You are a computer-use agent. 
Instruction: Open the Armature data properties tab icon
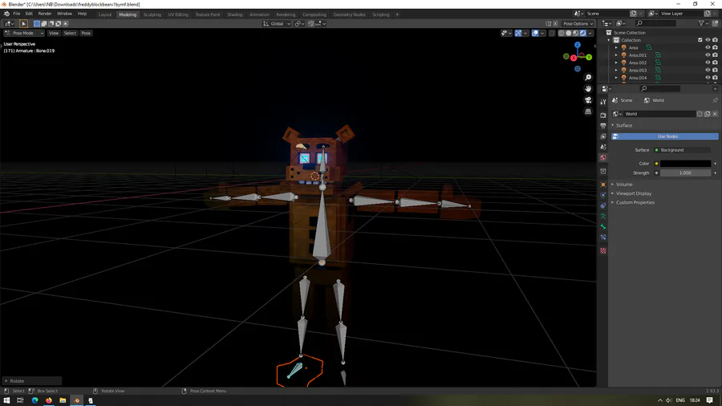(x=603, y=217)
